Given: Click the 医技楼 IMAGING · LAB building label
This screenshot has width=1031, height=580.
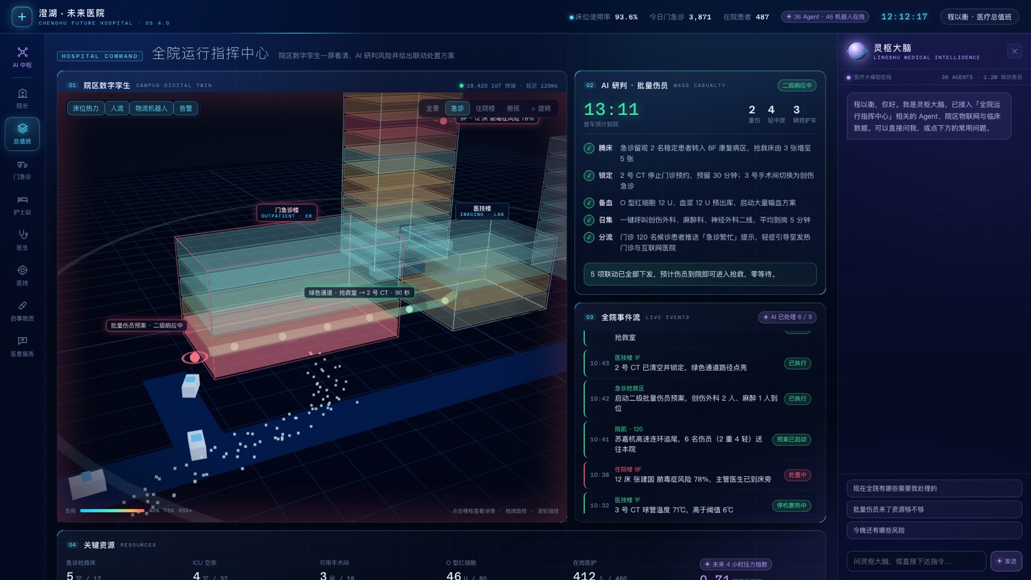Looking at the screenshot, I should (x=482, y=211).
